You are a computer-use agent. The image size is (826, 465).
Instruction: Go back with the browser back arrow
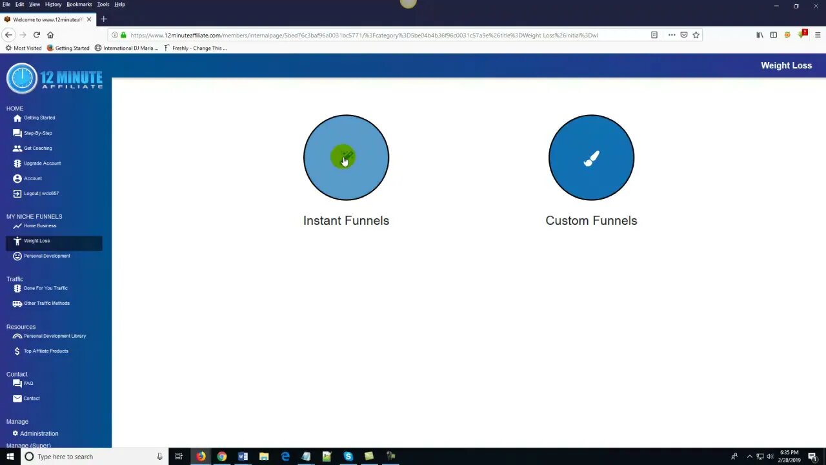pyautogui.click(x=8, y=35)
